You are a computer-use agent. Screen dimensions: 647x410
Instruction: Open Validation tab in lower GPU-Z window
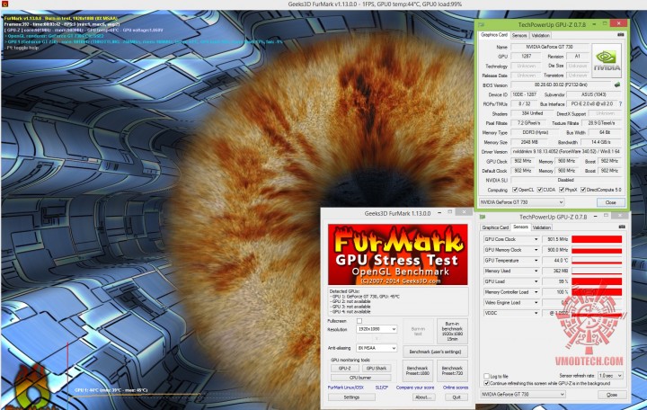[x=542, y=227]
